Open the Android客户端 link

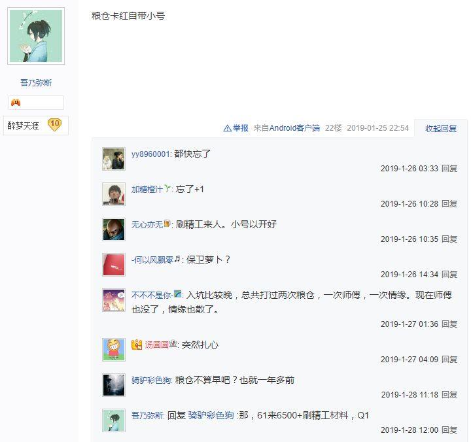(x=294, y=128)
